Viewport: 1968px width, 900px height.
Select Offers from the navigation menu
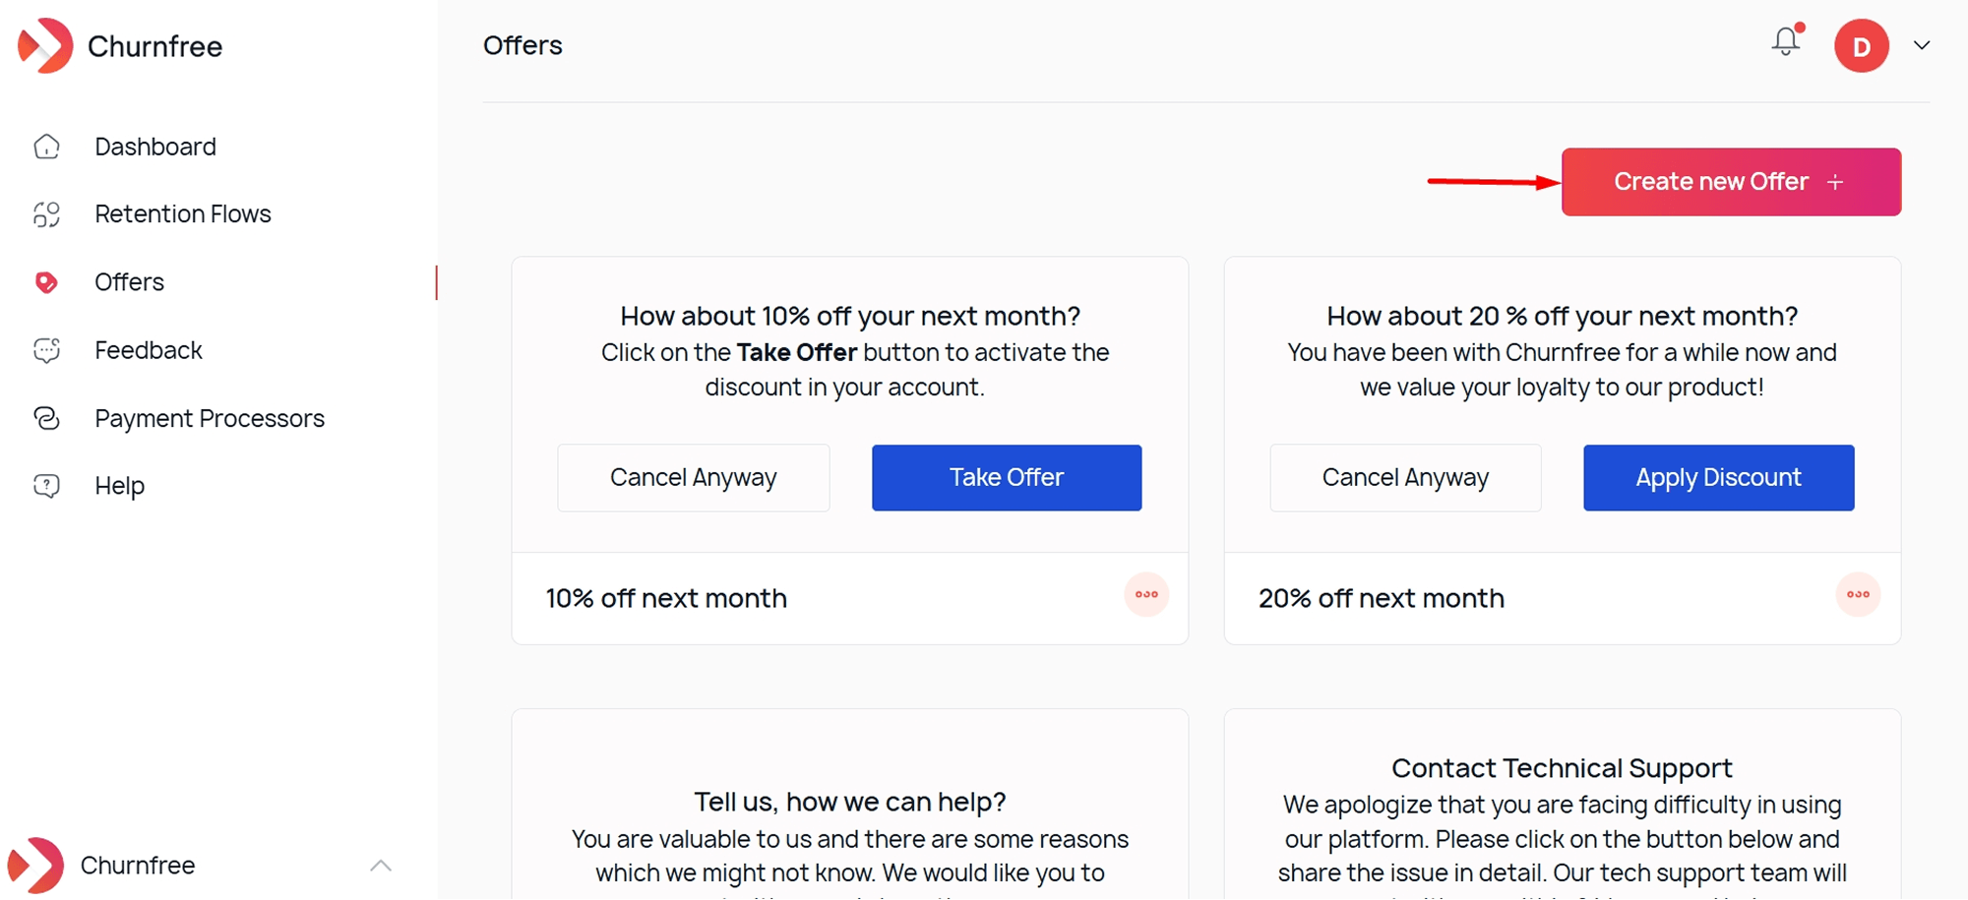click(x=129, y=282)
